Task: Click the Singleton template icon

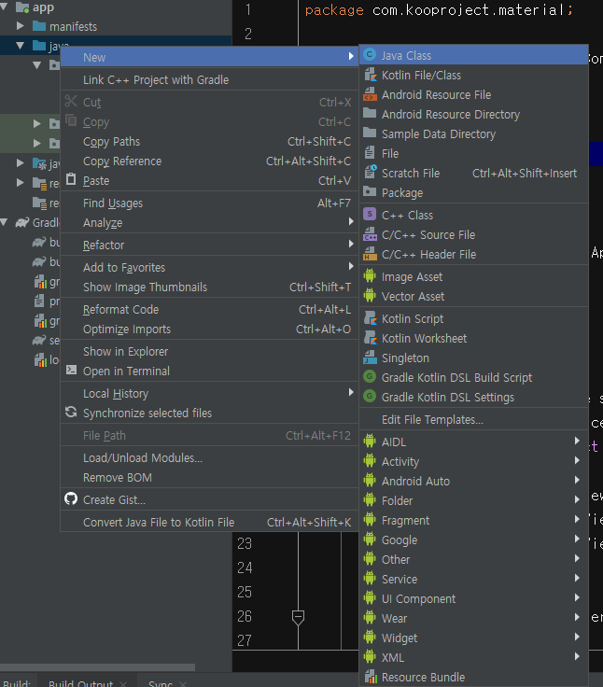Action: click(371, 358)
